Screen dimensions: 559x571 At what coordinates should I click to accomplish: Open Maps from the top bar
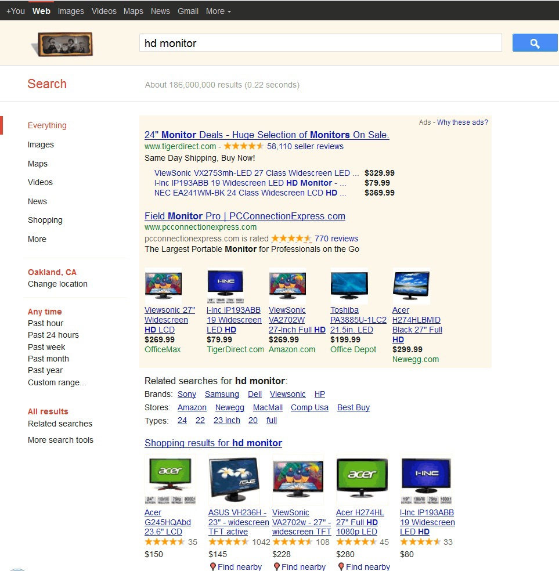(134, 11)
